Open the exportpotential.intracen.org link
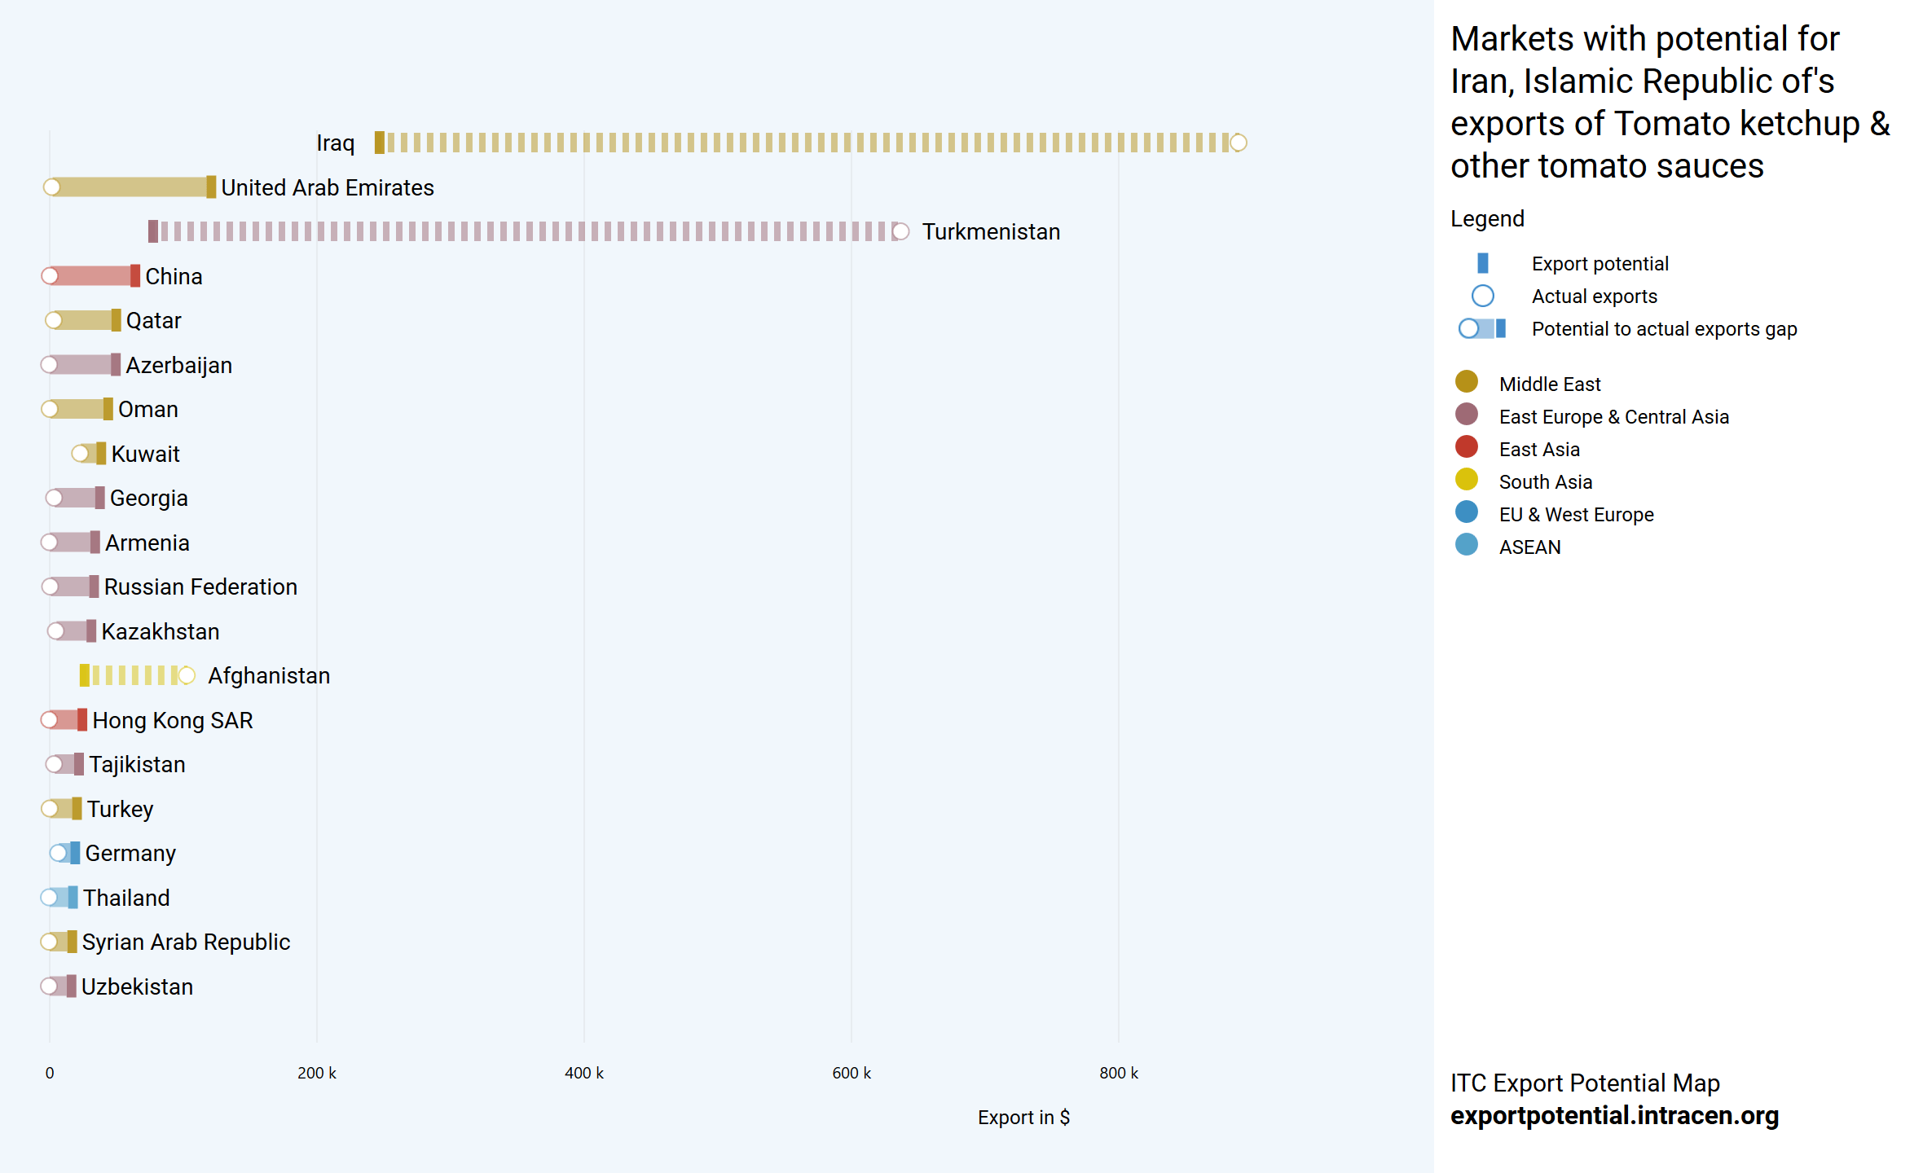1923x1173 pixels. (1613, 1115)
